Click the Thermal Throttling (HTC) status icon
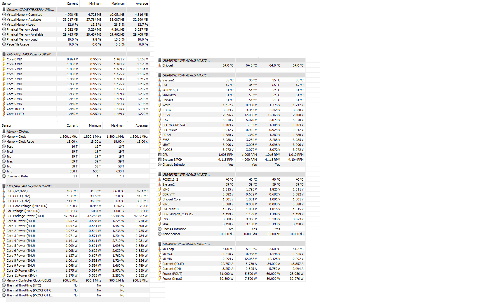 coord(4,285)
